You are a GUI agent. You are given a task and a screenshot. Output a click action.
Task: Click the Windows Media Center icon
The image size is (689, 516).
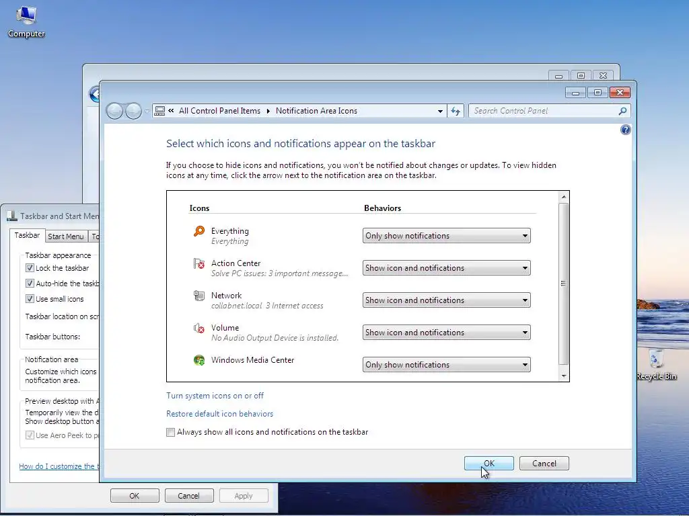(x=199, y=360)
